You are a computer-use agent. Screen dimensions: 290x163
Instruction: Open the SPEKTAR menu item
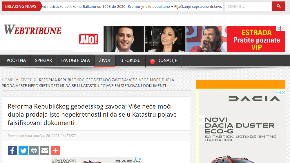click(43, 60)
